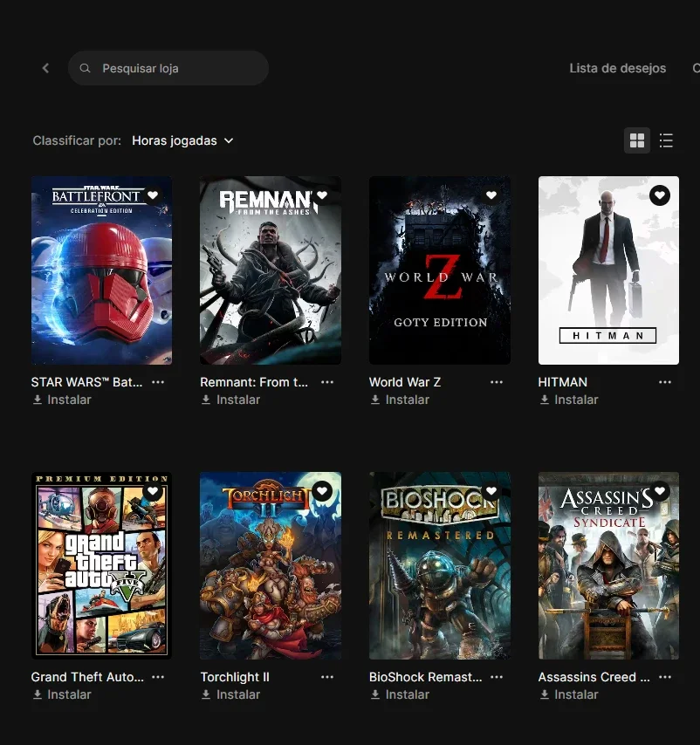The image size is (700, 745).
Task: Install HITMAN
Action: point(569,400)
